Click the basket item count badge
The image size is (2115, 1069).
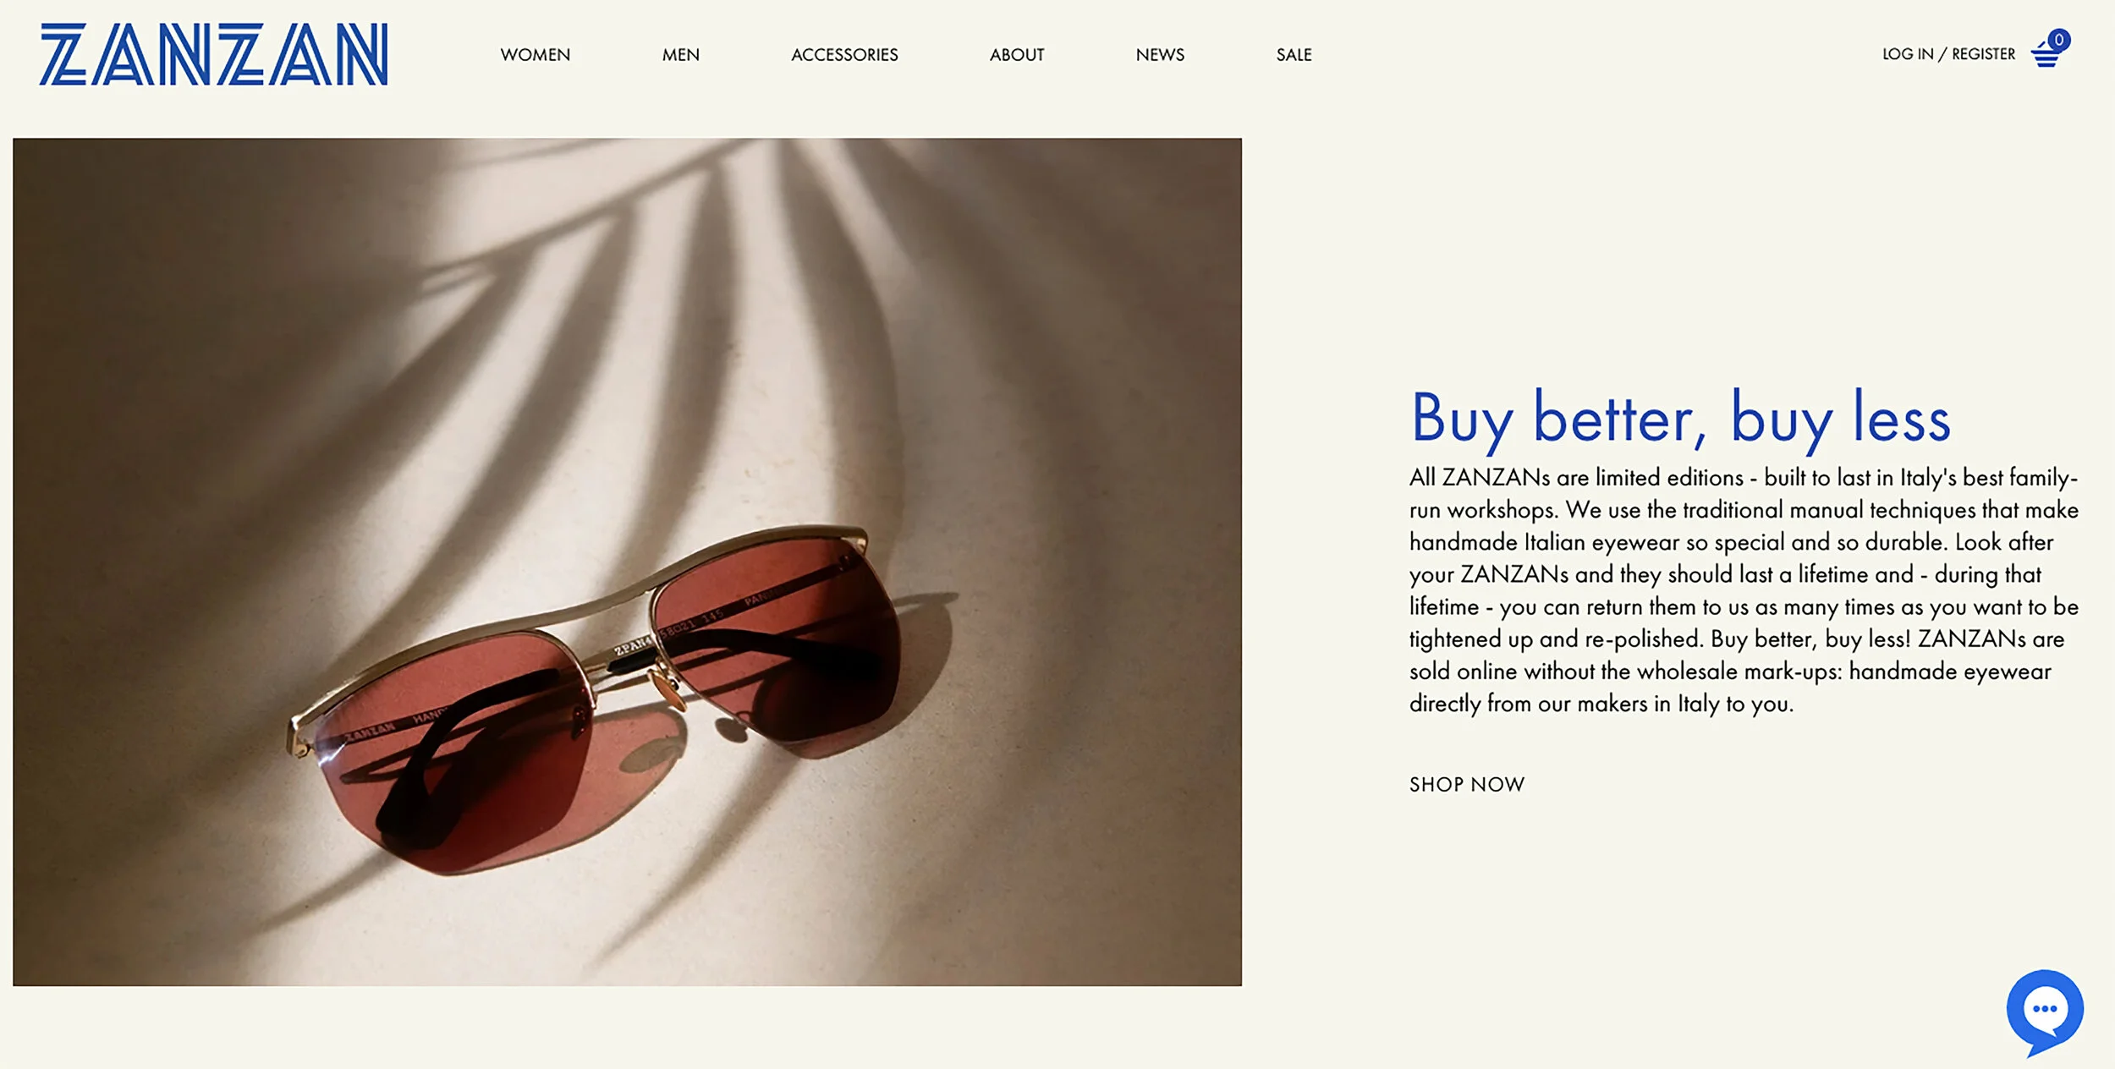point(2059,40)
